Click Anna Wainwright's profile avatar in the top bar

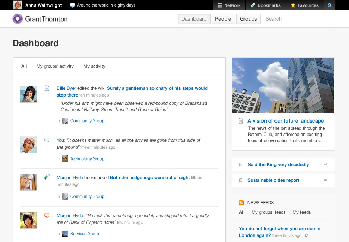(x=17, y=5)
